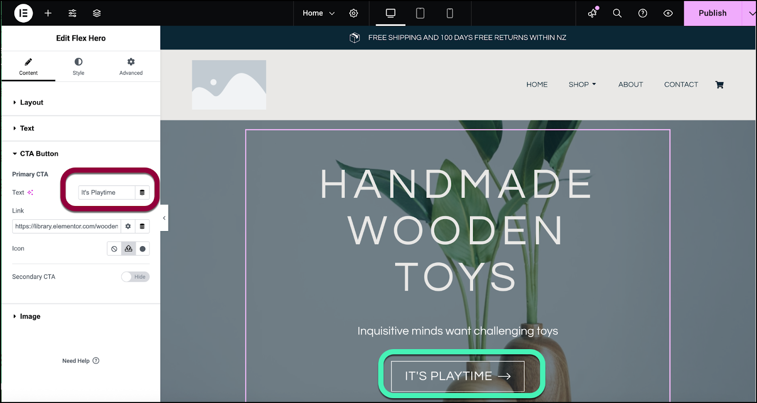Screen dimensions: 757x403
Task: Open the Finder search icon
Action: point(617,13)
